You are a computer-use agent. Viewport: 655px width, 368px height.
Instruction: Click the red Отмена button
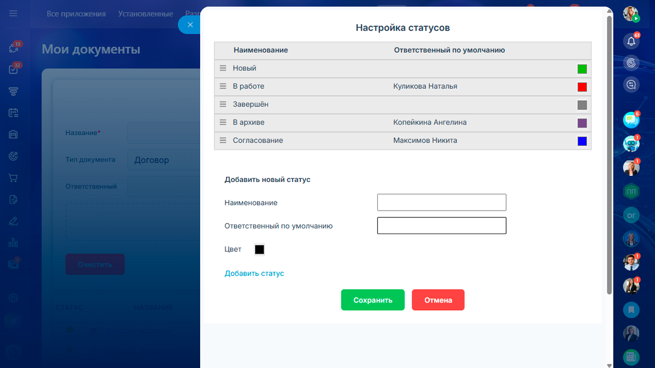[x=438, y=300]
